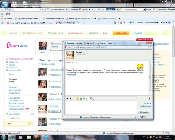This screenshot has width=175, height=140.
Task: Open the Quick Tabs grid icon
Action: click(x=3, y=23)
